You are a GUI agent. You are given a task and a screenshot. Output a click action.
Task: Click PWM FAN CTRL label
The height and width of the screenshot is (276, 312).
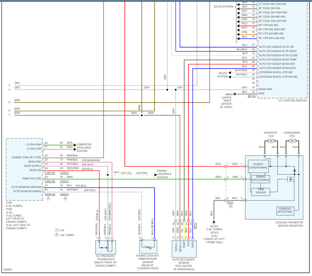tap(32, 178)
